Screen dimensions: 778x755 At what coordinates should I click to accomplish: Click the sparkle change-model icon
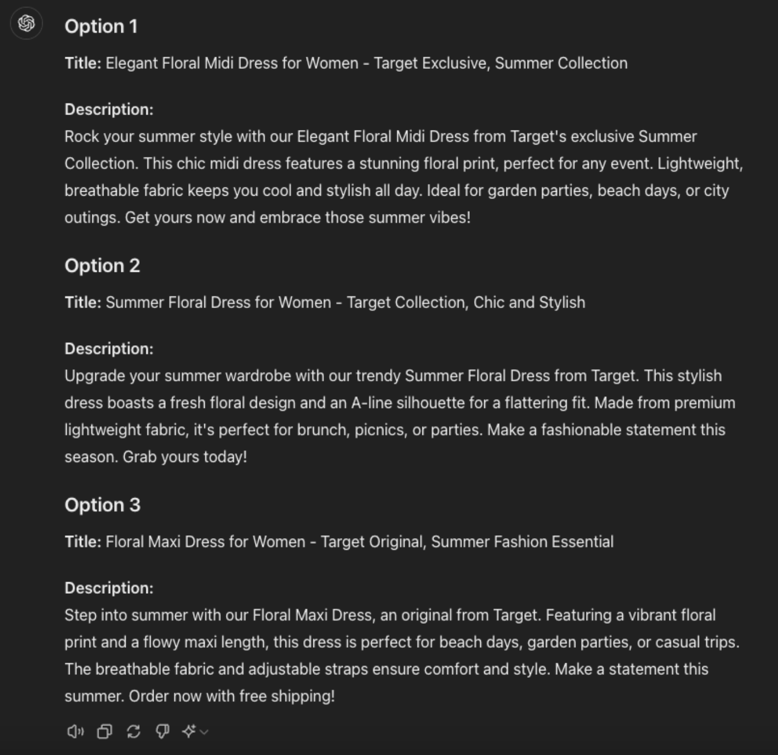click(x=189, y=732)
